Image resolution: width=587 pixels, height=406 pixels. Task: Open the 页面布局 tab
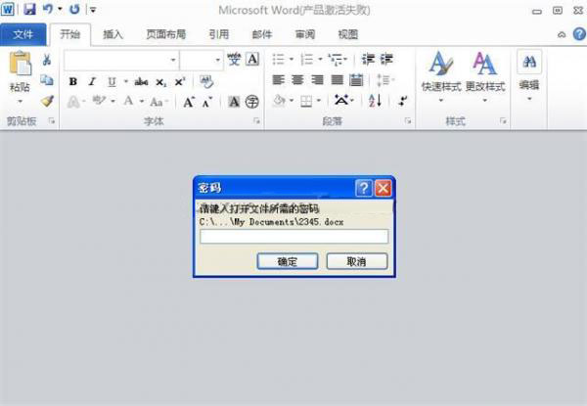click(166, 34)
